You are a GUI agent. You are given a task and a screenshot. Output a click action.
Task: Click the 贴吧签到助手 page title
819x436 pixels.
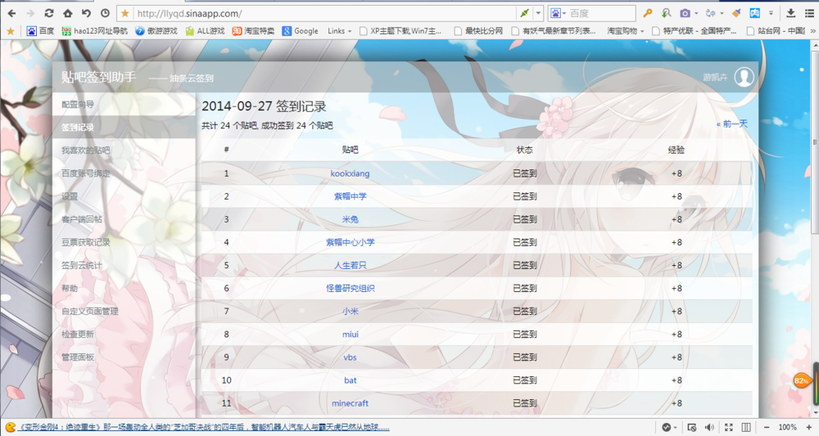click(x=99, y=77)
